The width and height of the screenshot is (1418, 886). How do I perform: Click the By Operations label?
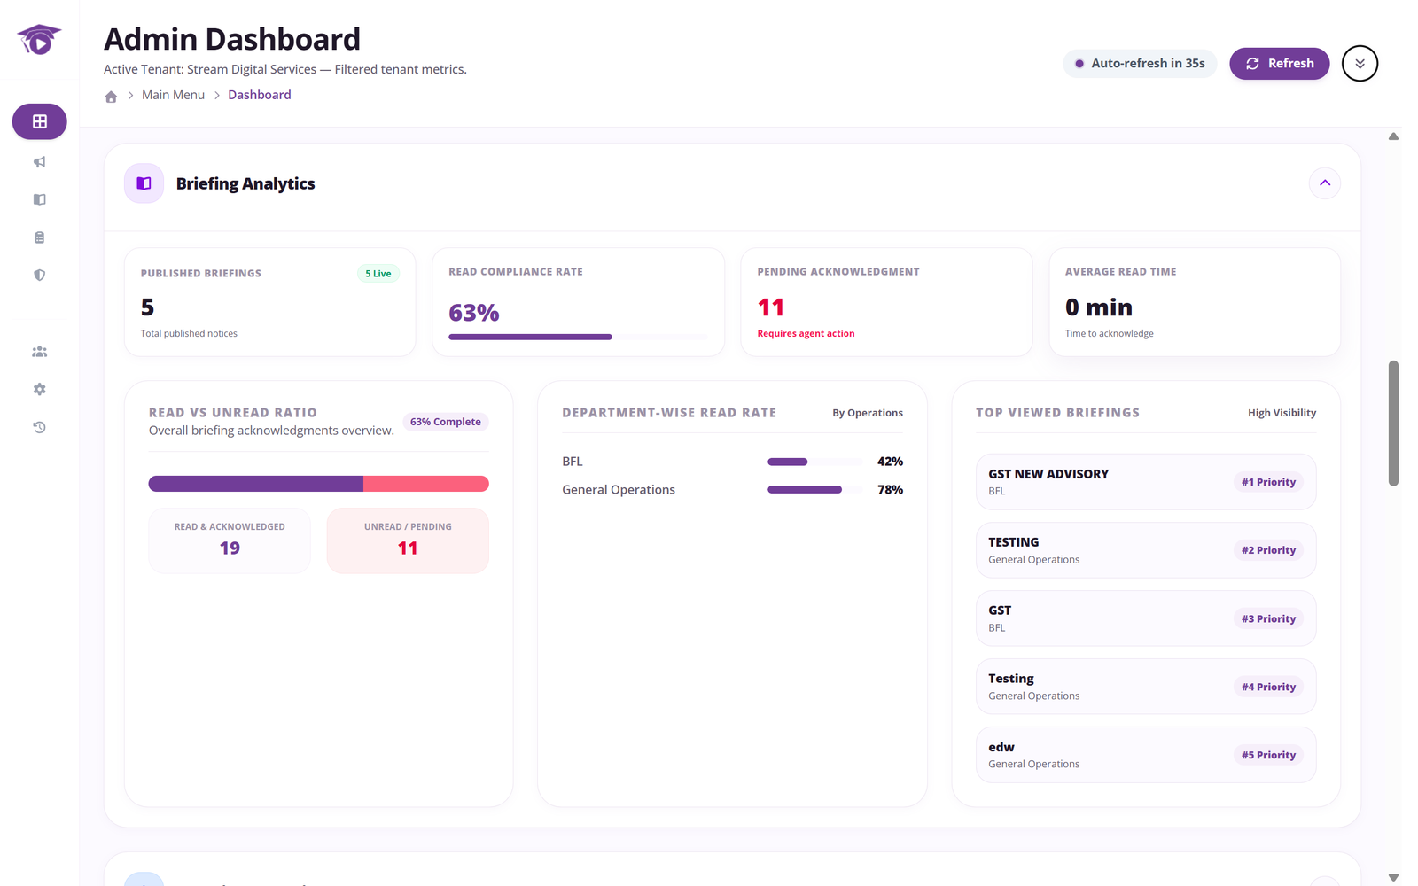(868, 413)
